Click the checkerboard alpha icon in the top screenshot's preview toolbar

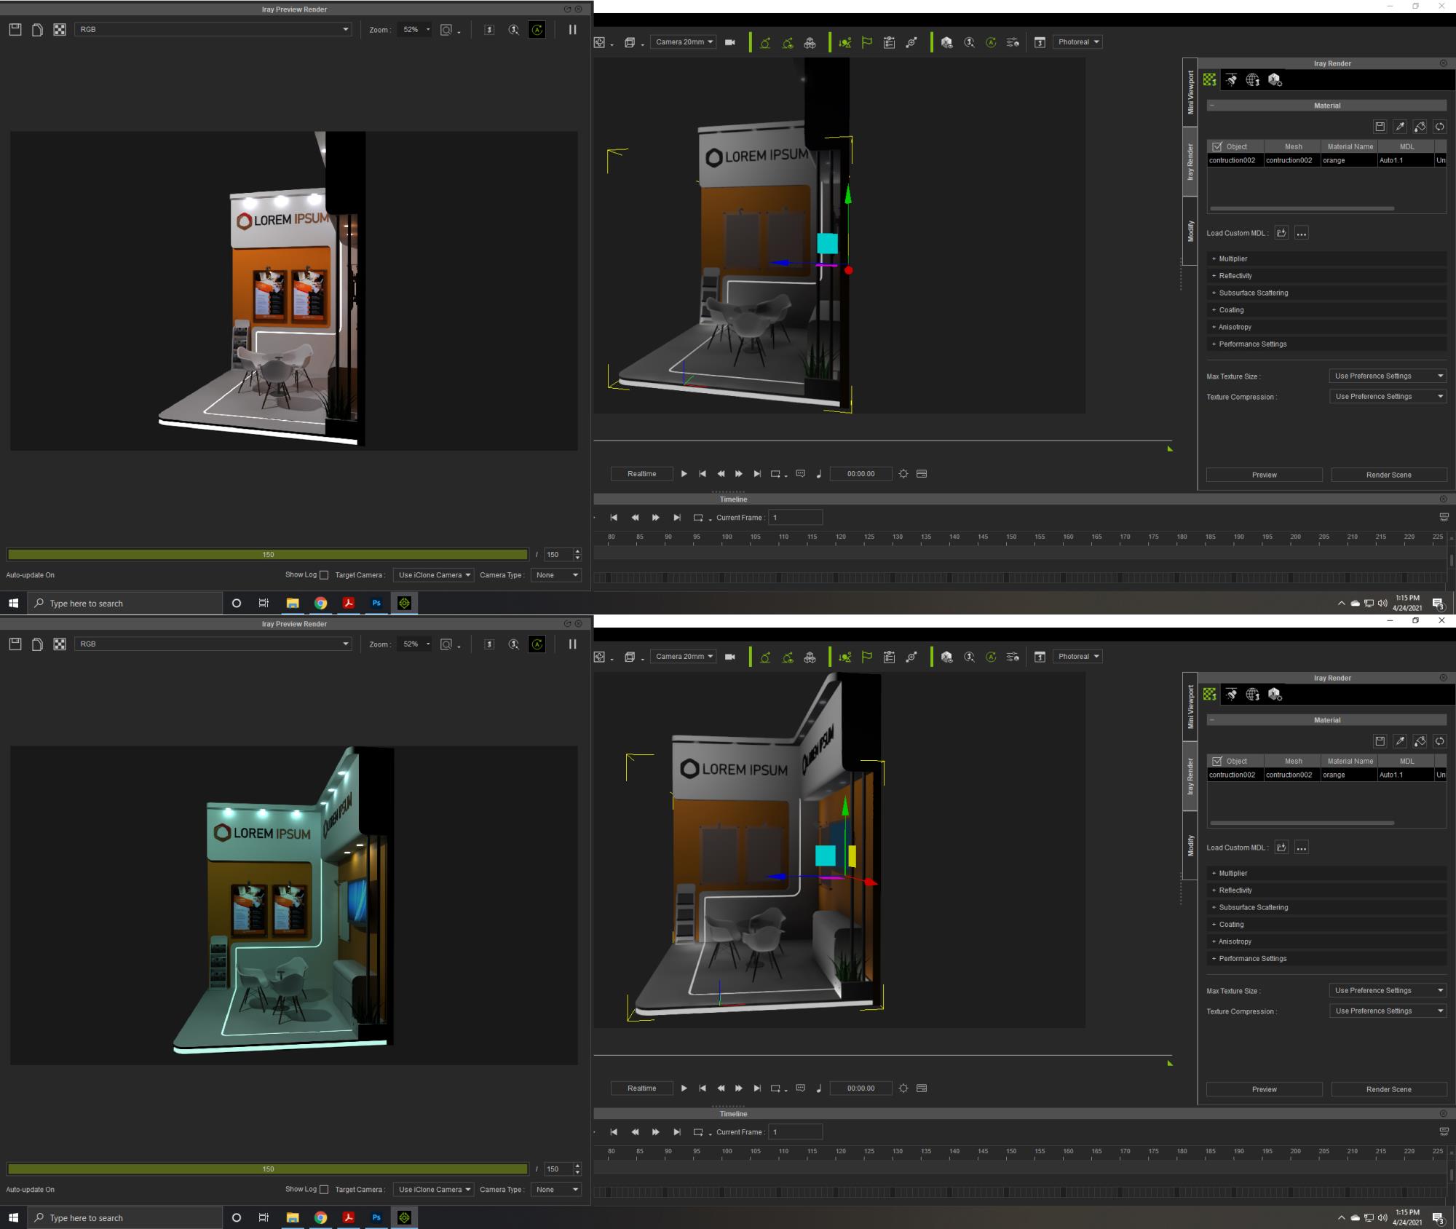pyautogui.click(x=60, y=30)
